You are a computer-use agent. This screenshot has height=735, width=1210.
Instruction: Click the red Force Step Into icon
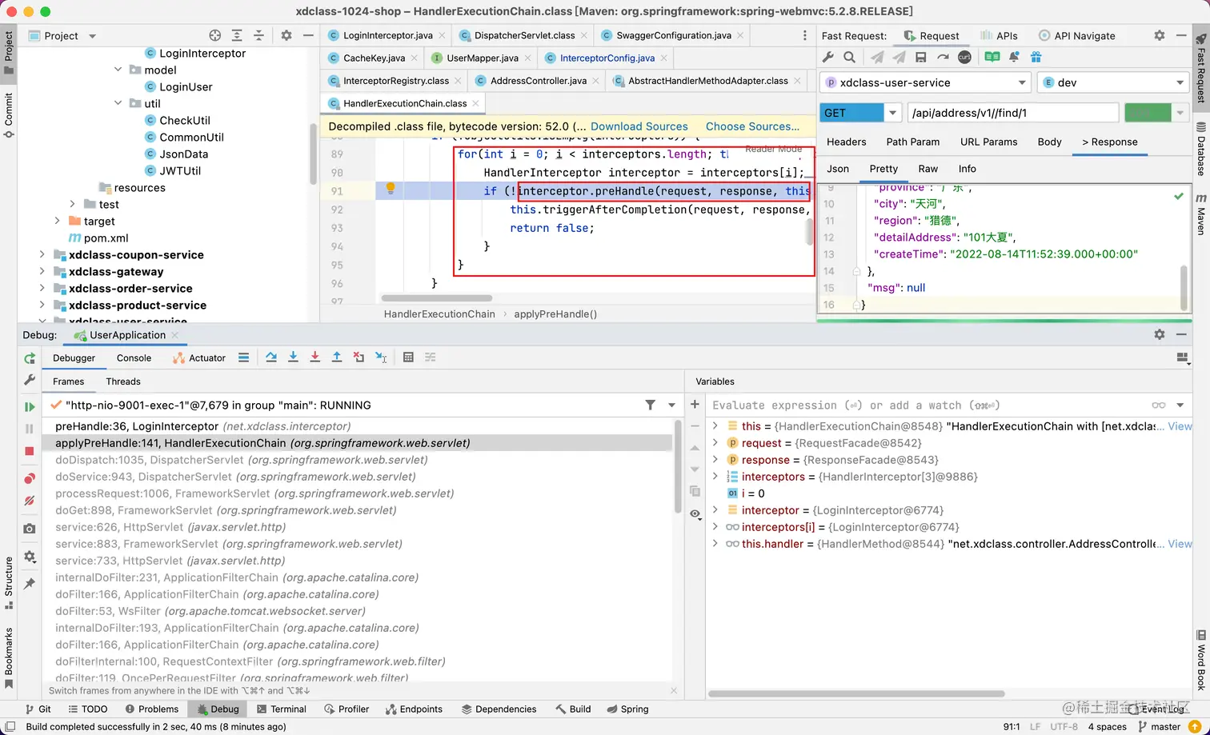tap(315, 358)
